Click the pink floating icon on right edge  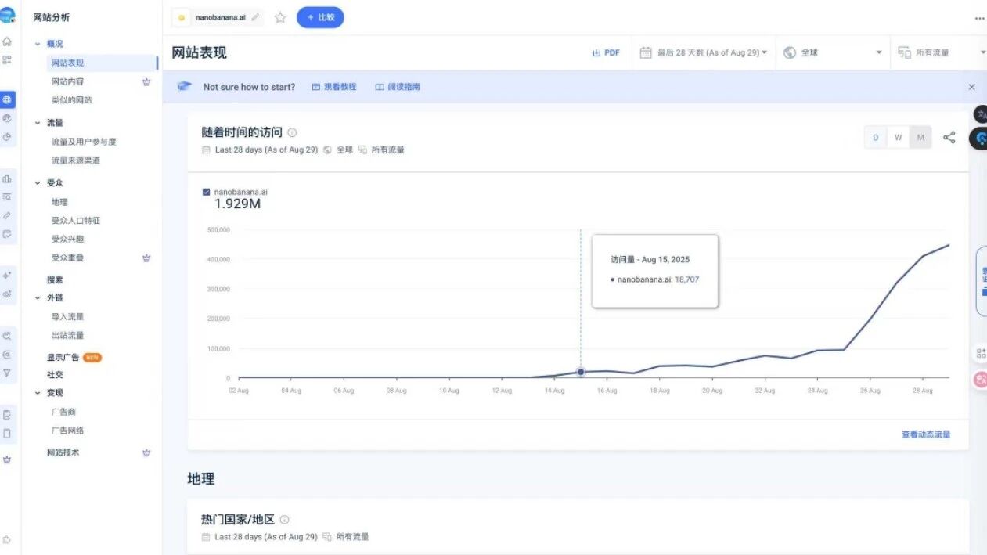tap(980, 380)
